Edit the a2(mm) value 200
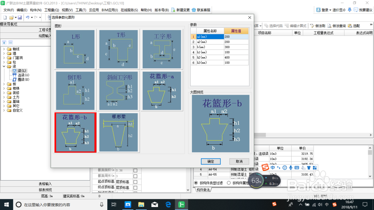 236,42
